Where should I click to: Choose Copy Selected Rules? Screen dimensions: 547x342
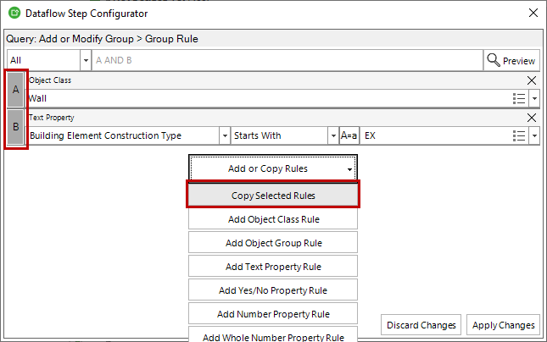pos(273,196)
